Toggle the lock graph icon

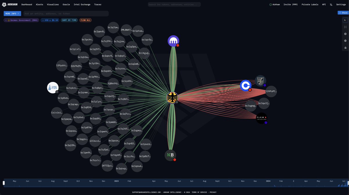click(x=345, y=47)
